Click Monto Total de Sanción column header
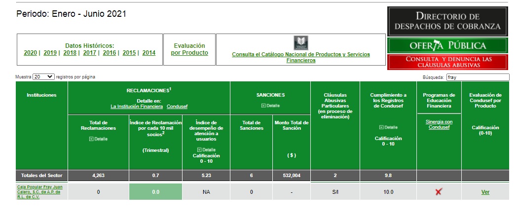The width and height of the screenshot is (519, 218). pyautogui.click(x=292, y=142)
